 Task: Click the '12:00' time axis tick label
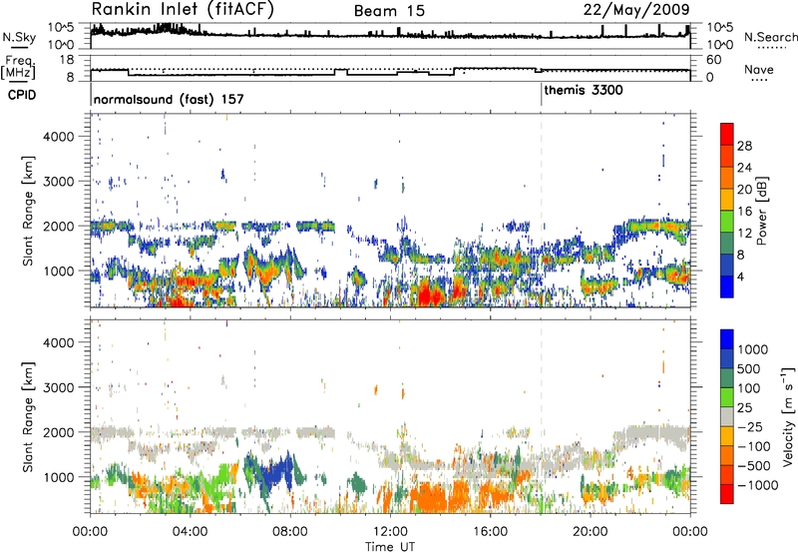(390, 532)
